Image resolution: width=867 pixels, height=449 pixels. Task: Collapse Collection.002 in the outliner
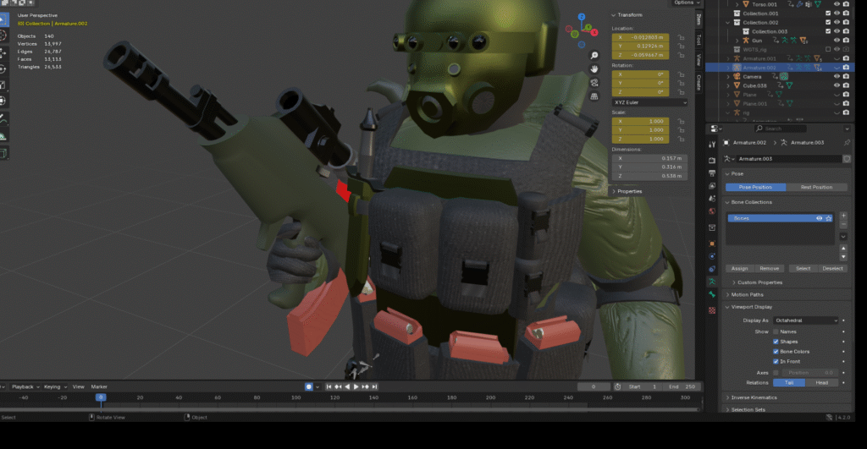[x=727, y=23]
